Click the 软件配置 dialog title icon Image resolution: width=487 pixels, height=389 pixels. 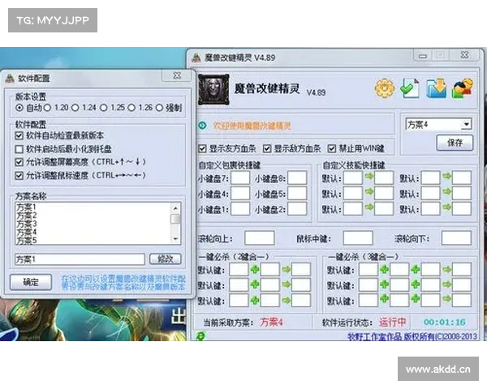(10, 78)
